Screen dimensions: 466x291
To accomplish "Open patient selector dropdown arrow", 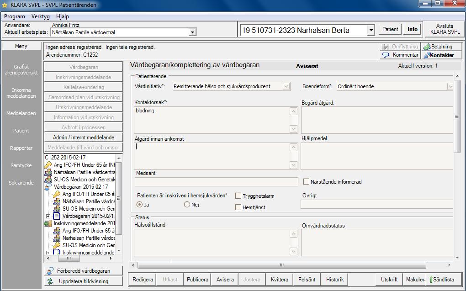I will click(371, 30).
